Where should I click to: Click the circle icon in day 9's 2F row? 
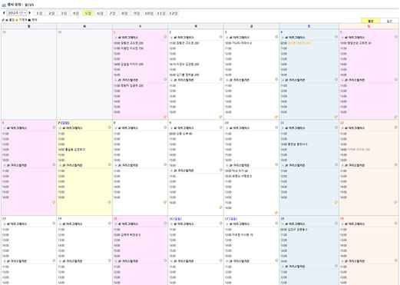[221, 170]
